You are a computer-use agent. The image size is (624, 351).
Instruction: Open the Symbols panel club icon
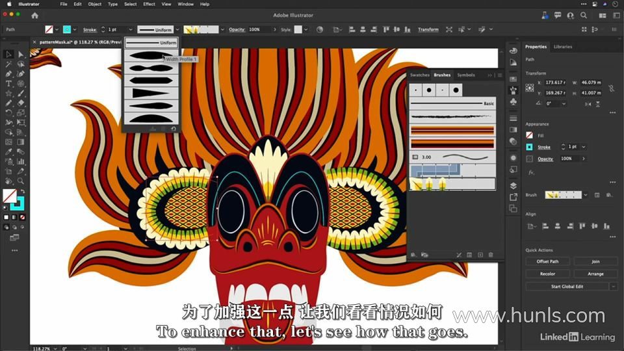[x=513, y=102]
